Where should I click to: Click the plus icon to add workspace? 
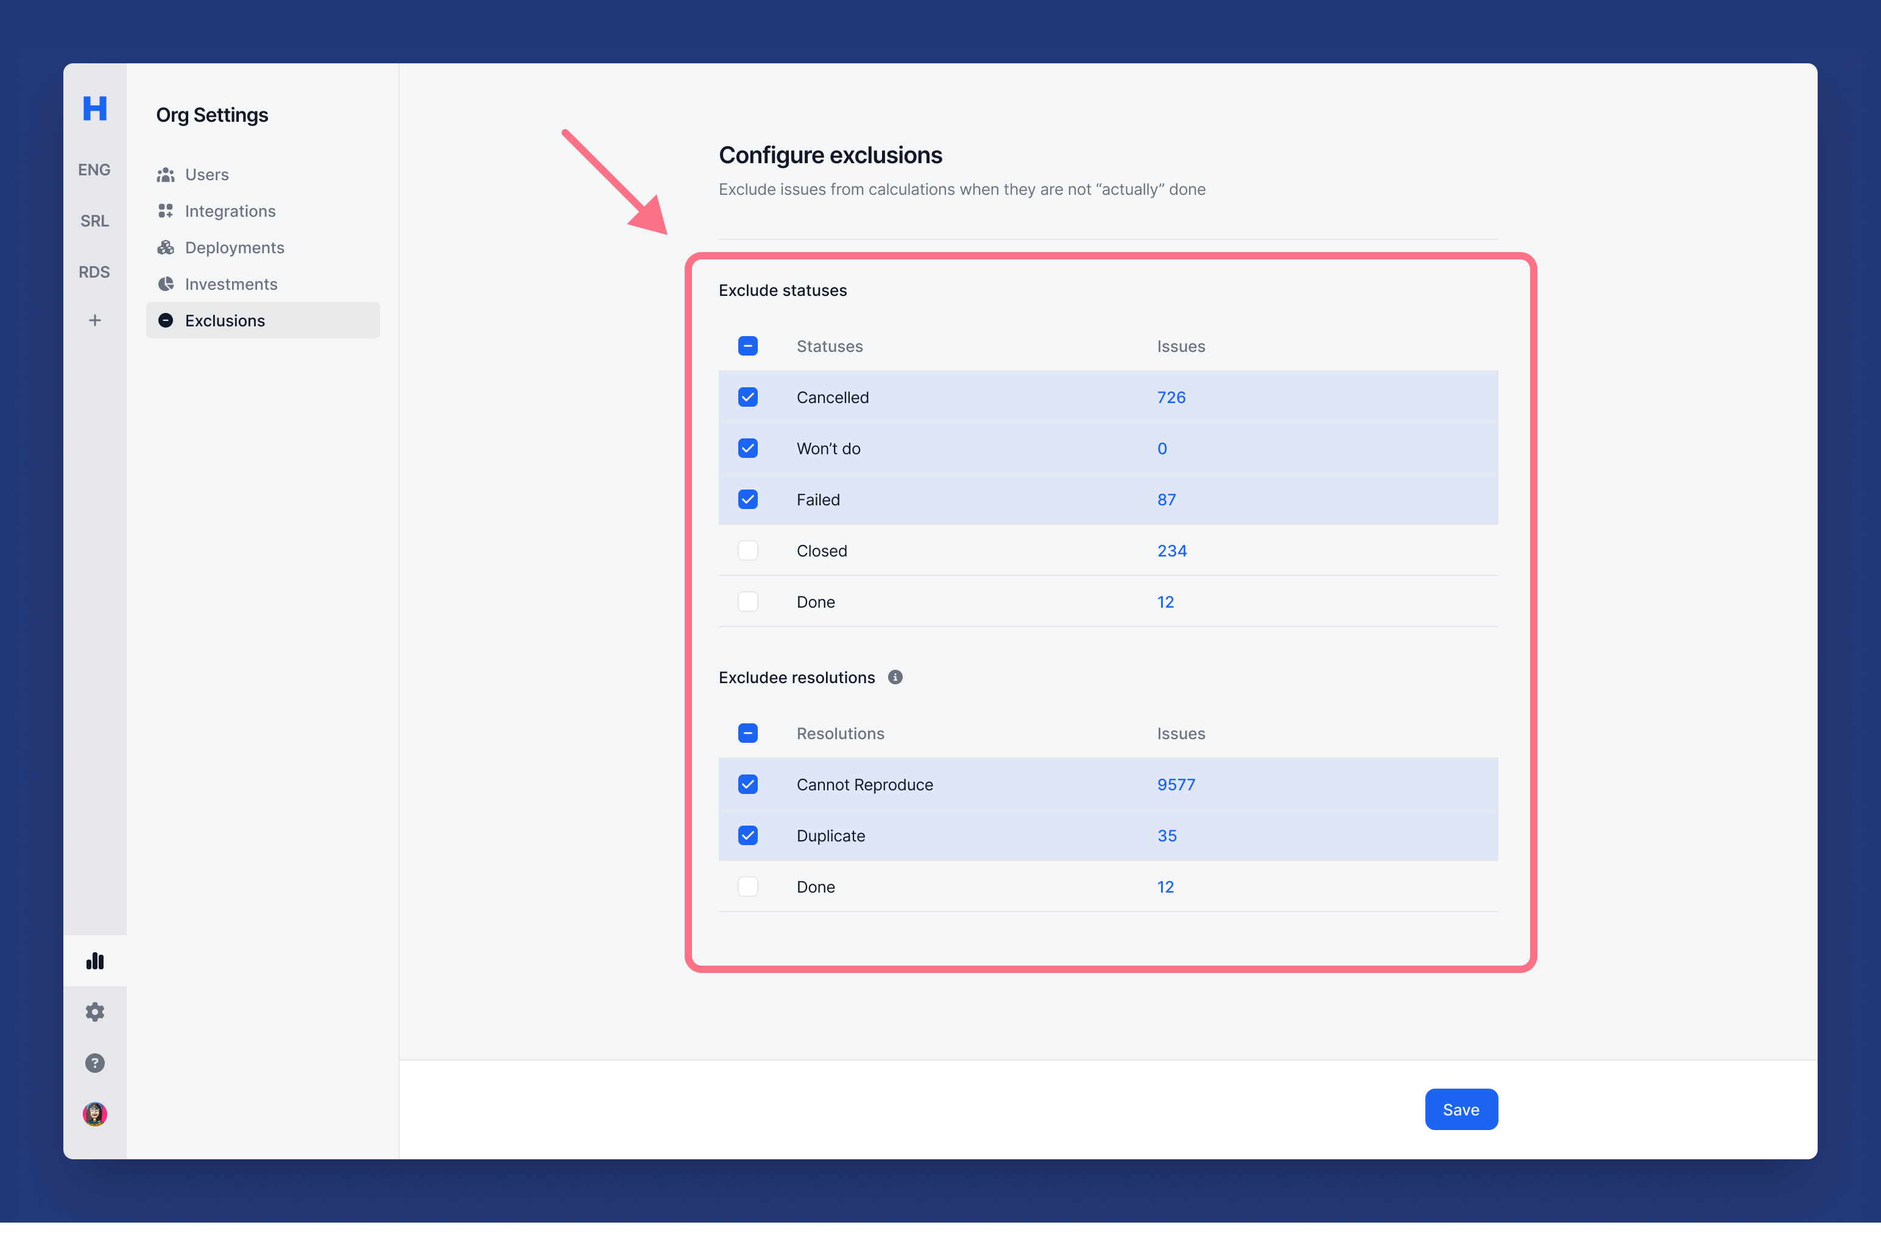tap(95, 321)
